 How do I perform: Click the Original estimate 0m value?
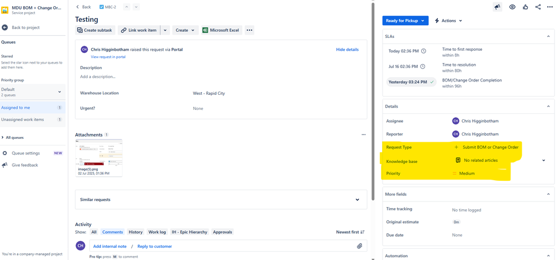[x=456, y=222]
